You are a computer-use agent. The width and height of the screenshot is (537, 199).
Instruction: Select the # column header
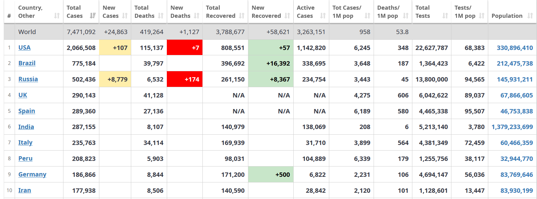click(9, 16)
